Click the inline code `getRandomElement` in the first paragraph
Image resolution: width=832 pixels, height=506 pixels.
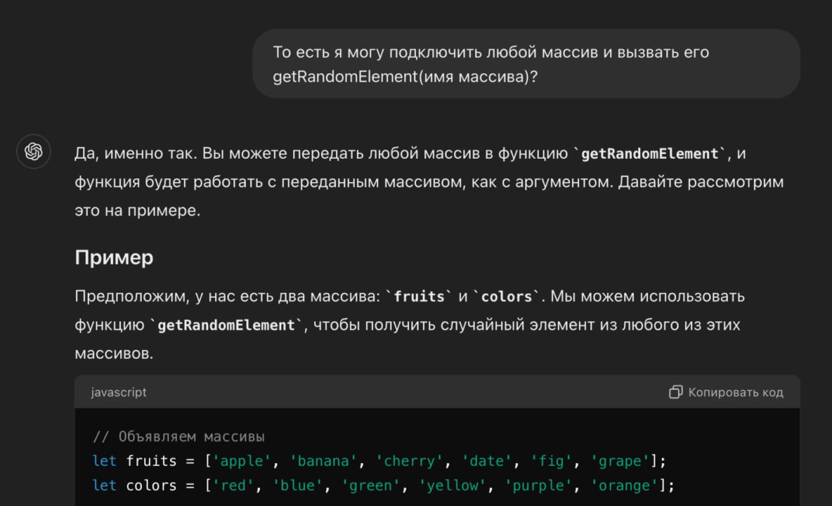tap(649, 153)
